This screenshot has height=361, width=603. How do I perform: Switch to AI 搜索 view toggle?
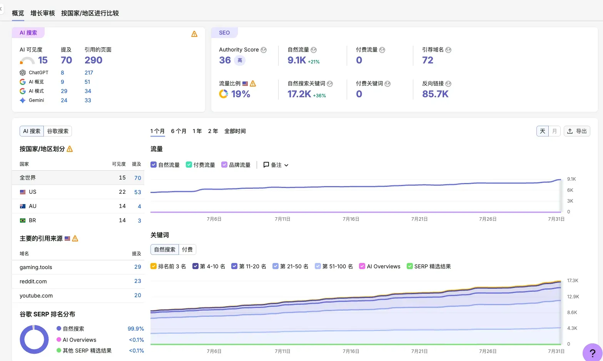(x=32, y=131)
